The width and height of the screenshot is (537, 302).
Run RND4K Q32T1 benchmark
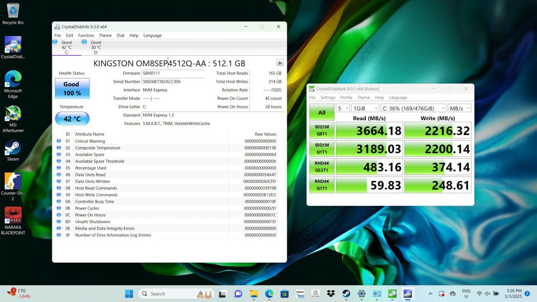[322, 167]
